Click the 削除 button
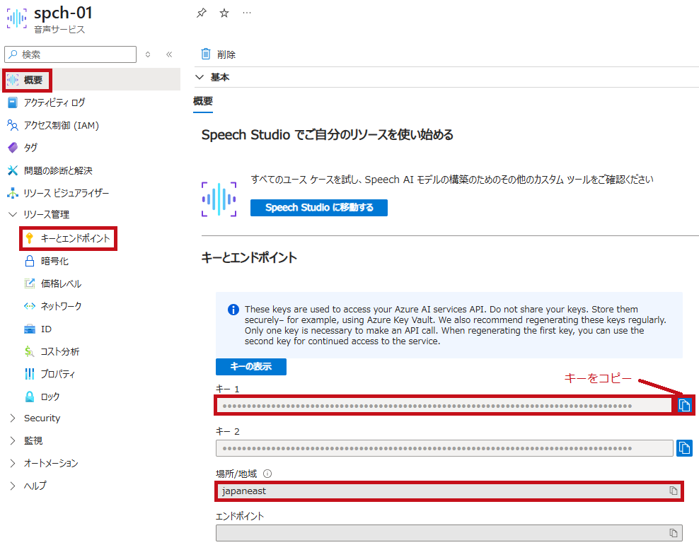699x545 pixels. (x=218, y=54)
